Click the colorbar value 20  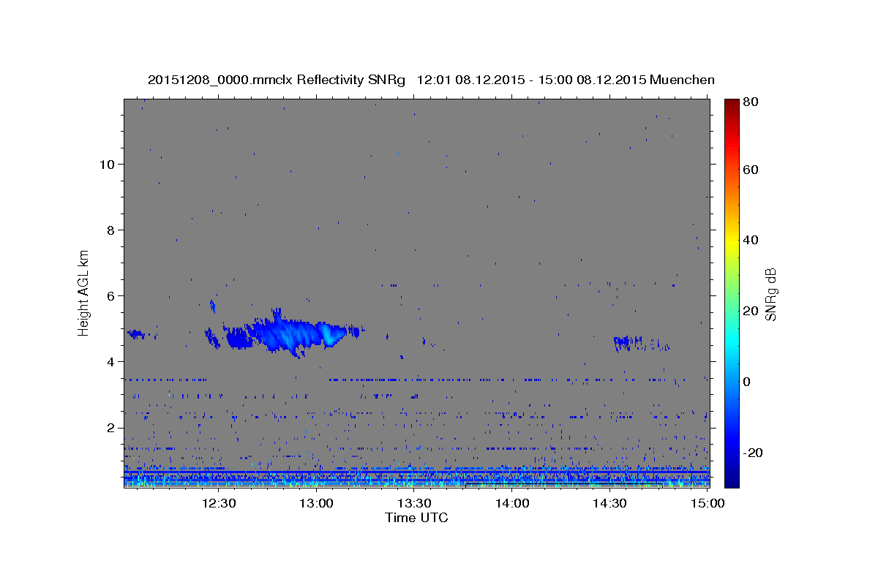[x=751, y=311]
